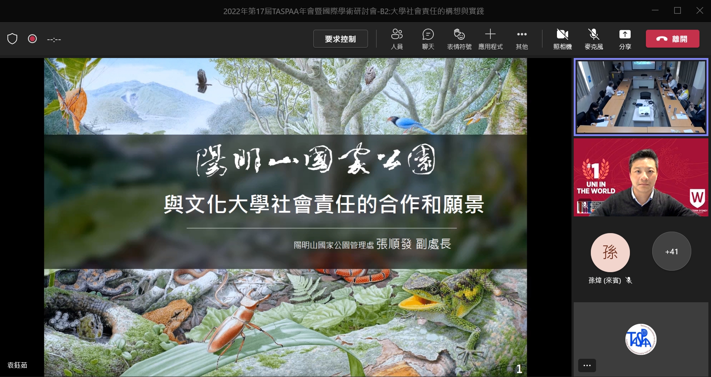Click the shield security icon
The width and height of the screenshot is (711, 377).
[x=12, y=39]
